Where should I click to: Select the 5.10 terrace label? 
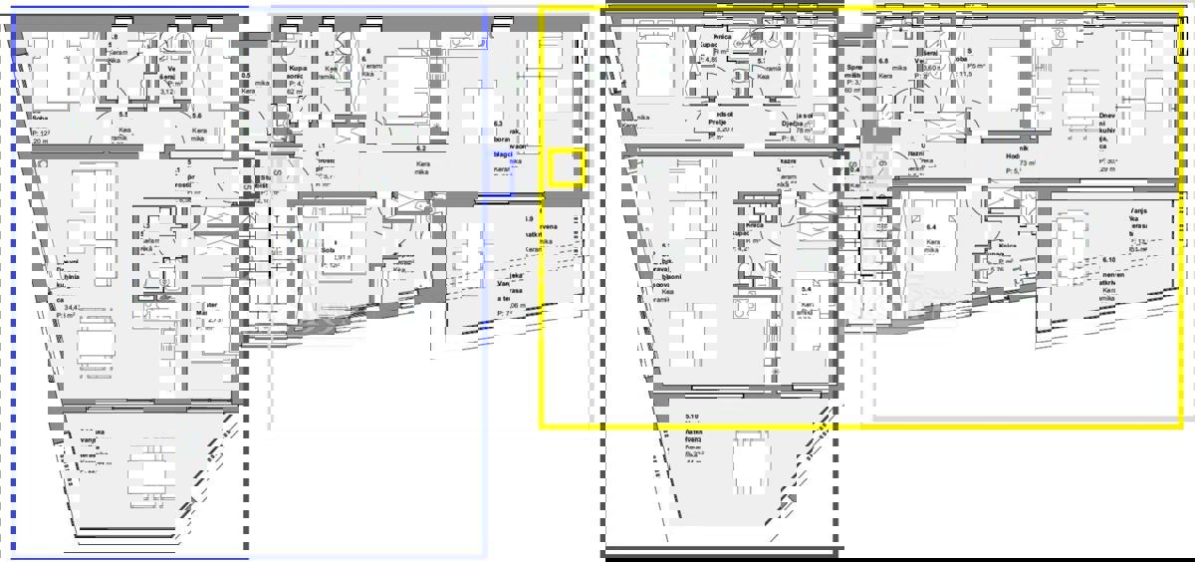[x=691, y=417]
